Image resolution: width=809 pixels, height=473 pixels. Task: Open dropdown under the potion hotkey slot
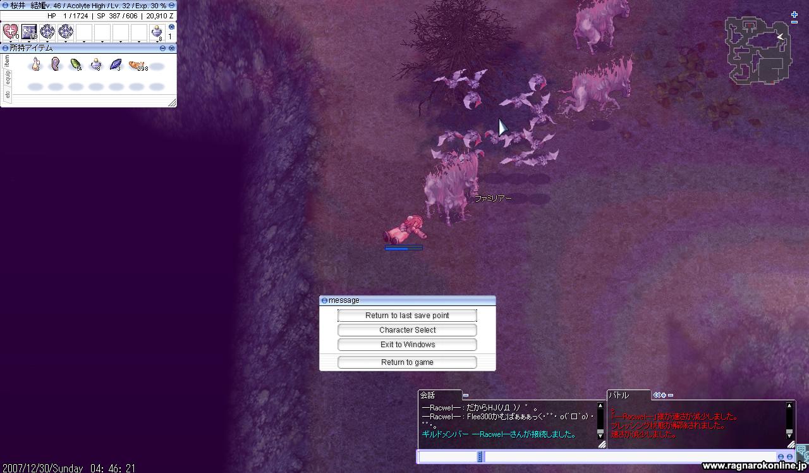point(157,42)
